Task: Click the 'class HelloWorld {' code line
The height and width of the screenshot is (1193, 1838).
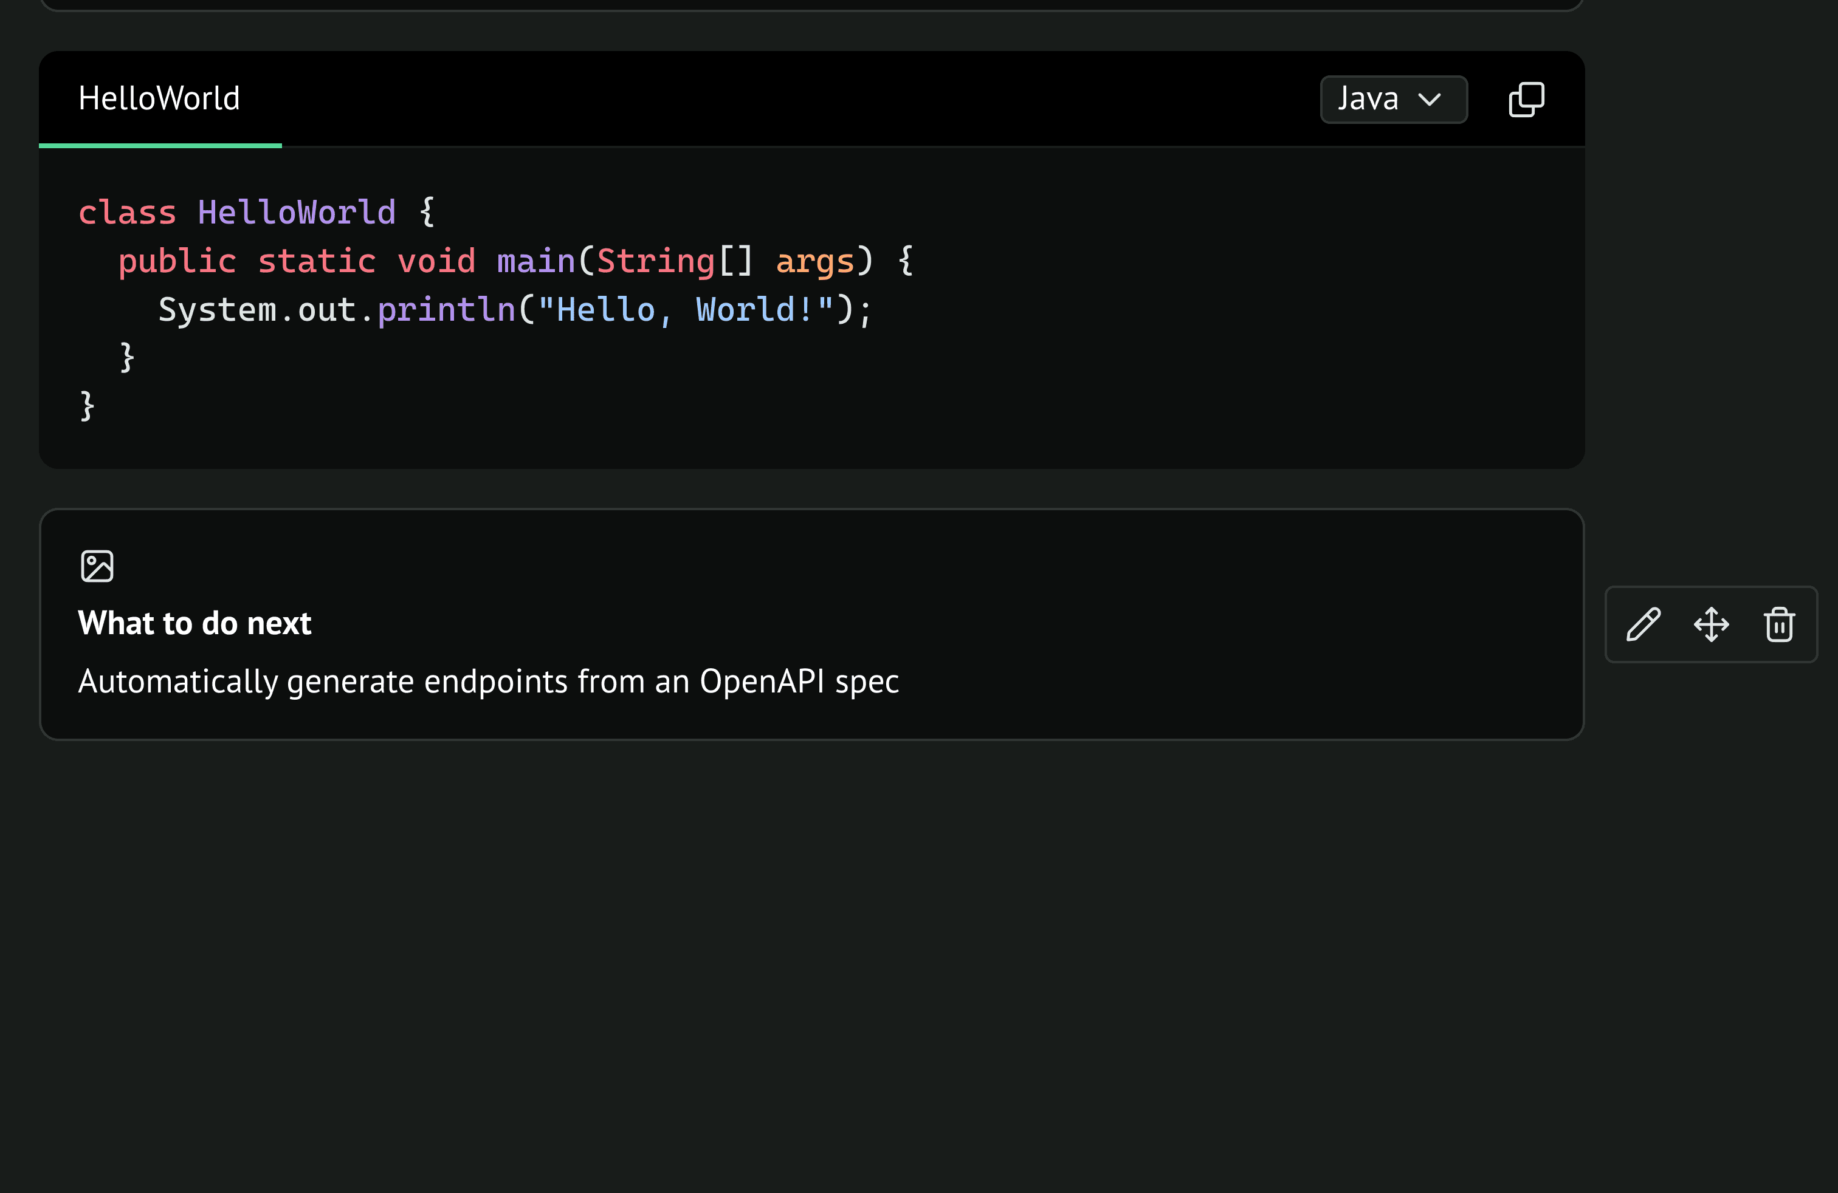Action: pos(256,213)
